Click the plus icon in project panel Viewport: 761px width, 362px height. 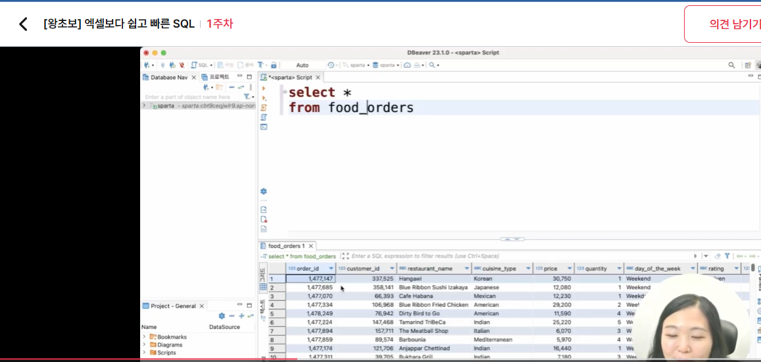pyautogui.click(x=241, y=316)
